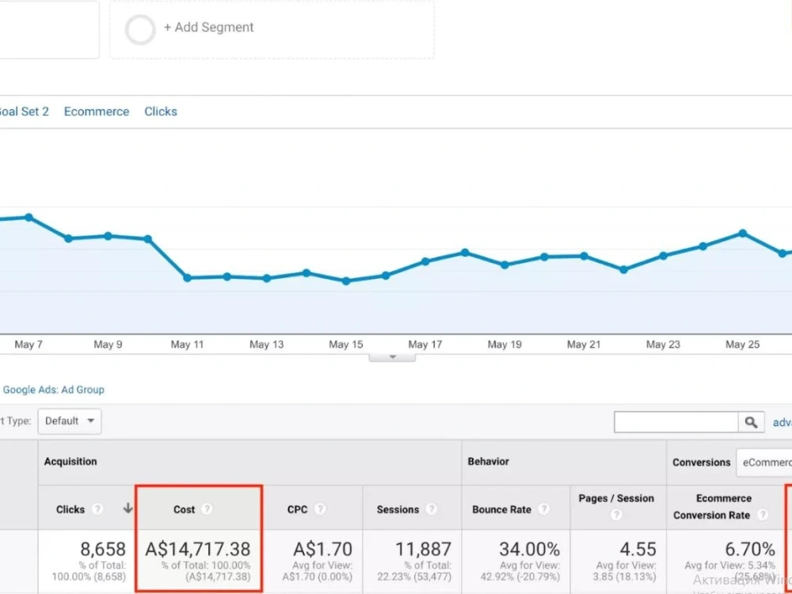Sort by the Bounce Rate column header
Viewport: 792px width, 594px height.
(501, 509)
